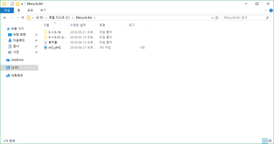
Task: Select the 휴지통 item name
Action: (x=53, y=42)
